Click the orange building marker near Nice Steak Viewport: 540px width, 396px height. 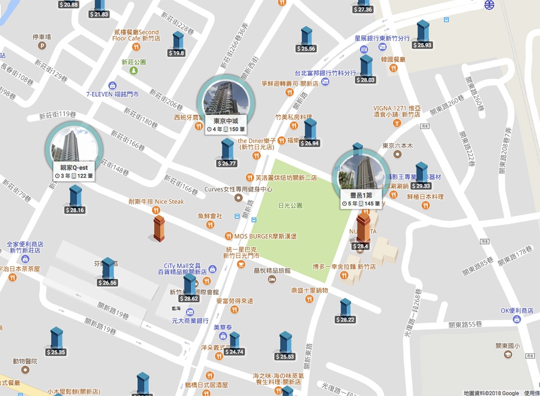(159, 228)
